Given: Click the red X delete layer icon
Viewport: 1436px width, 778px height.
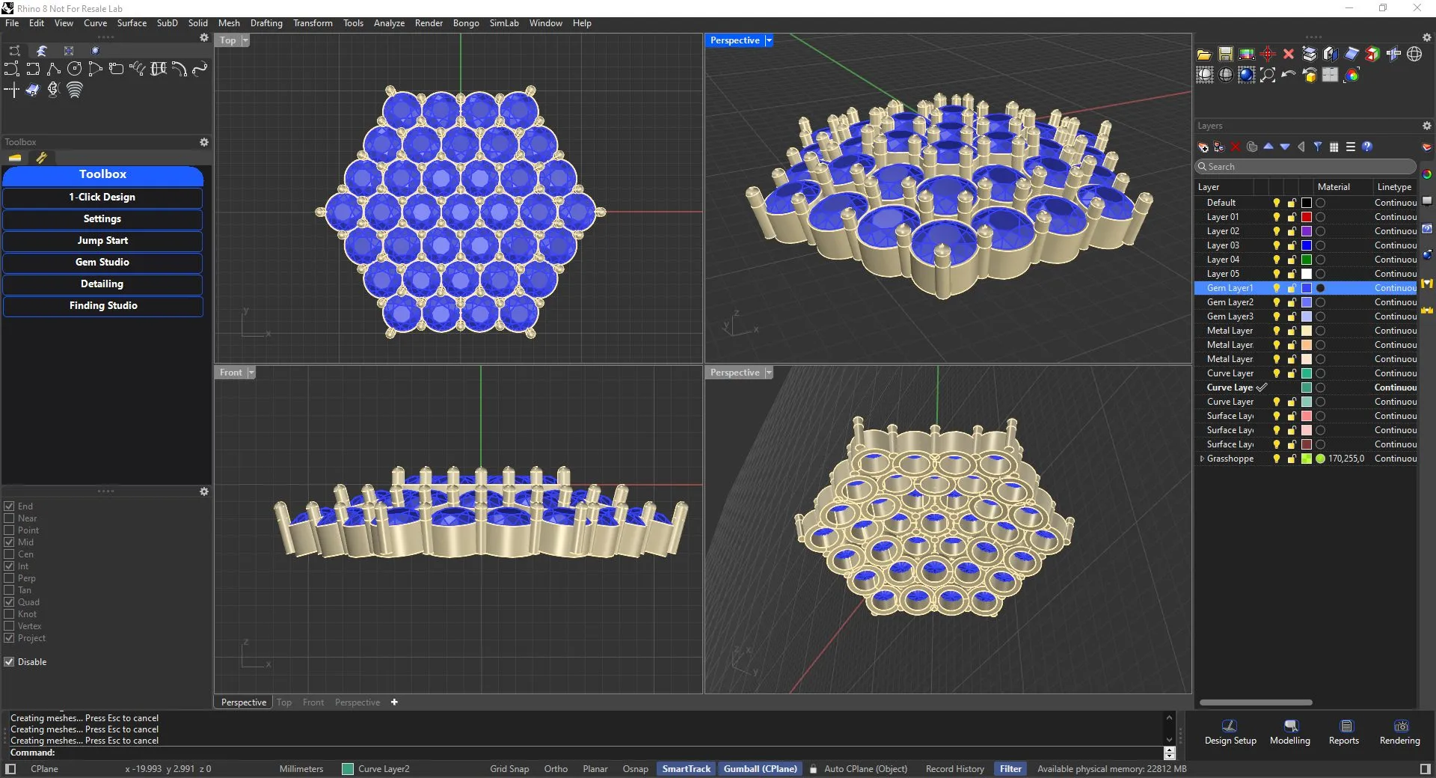Looking at the screenshot, I should [x=1236, y=147].
